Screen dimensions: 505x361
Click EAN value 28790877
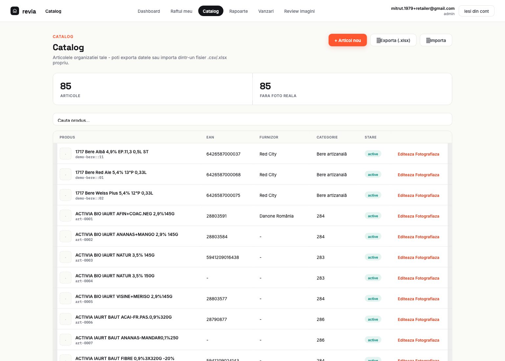(x=217, y=319)
